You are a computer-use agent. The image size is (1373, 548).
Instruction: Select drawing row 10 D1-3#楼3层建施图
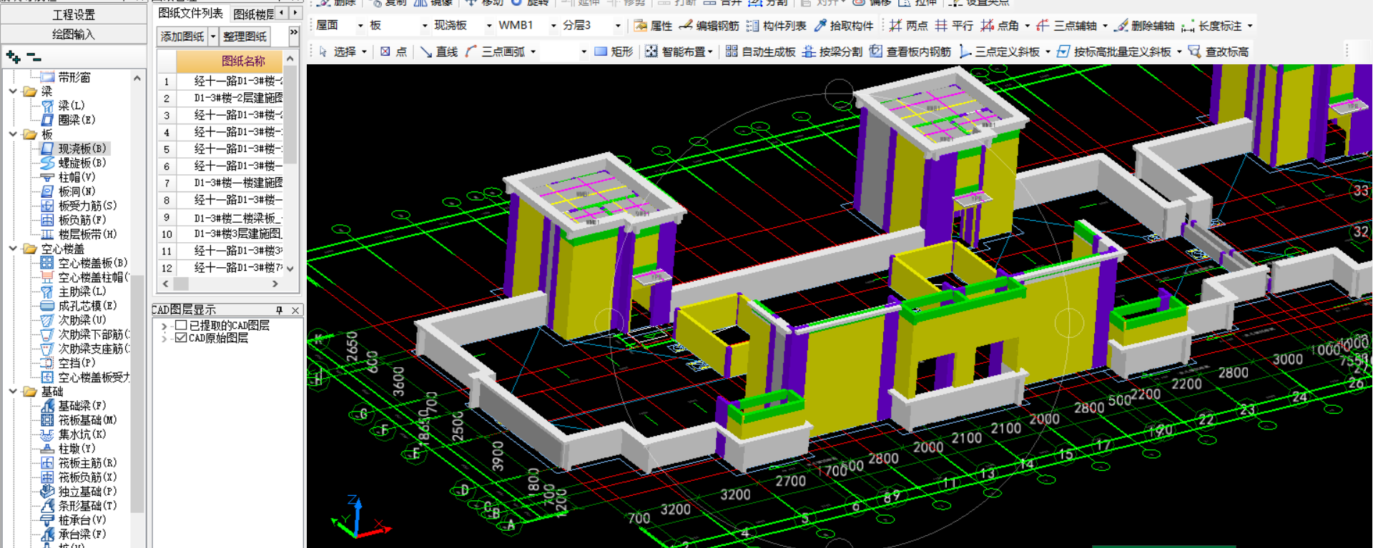coord(229,234)
